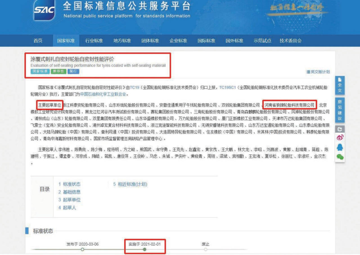Open 中国石油和化学工业联合会 link

click(x=103, y=94)
